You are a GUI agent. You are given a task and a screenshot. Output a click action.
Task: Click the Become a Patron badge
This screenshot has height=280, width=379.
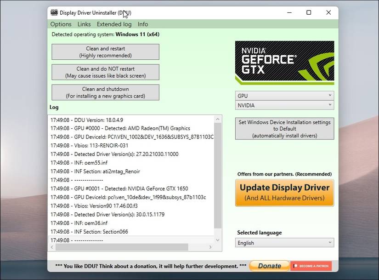click(x=311, y=266)
